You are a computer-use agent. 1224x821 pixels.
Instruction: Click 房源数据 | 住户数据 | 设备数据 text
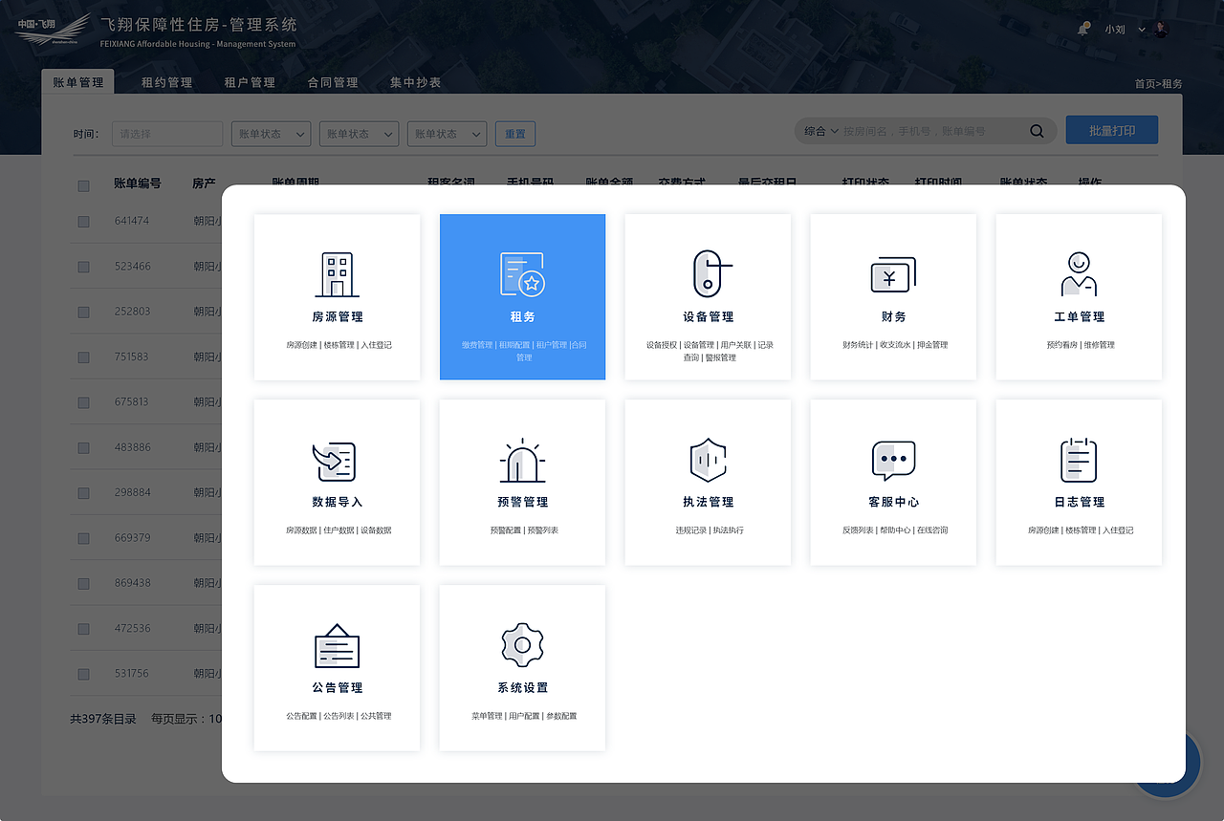pyautogui.click(x=339, y=530)
